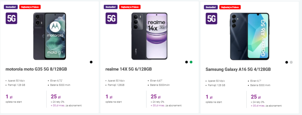Screen dimensions: 302x115
Task: Click the 'Najtaniej w Polsce' tag on the realme card
Action: tap(130, 7)
